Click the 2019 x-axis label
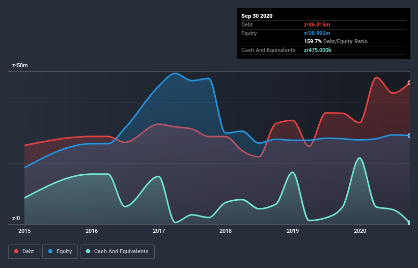Screen dimensions: 418x268 click(x=293, y=231)
